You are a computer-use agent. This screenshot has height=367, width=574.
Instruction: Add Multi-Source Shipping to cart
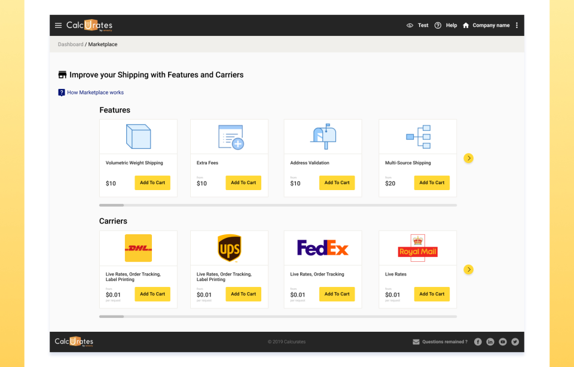pyautogui.click(x=432, y=182)
